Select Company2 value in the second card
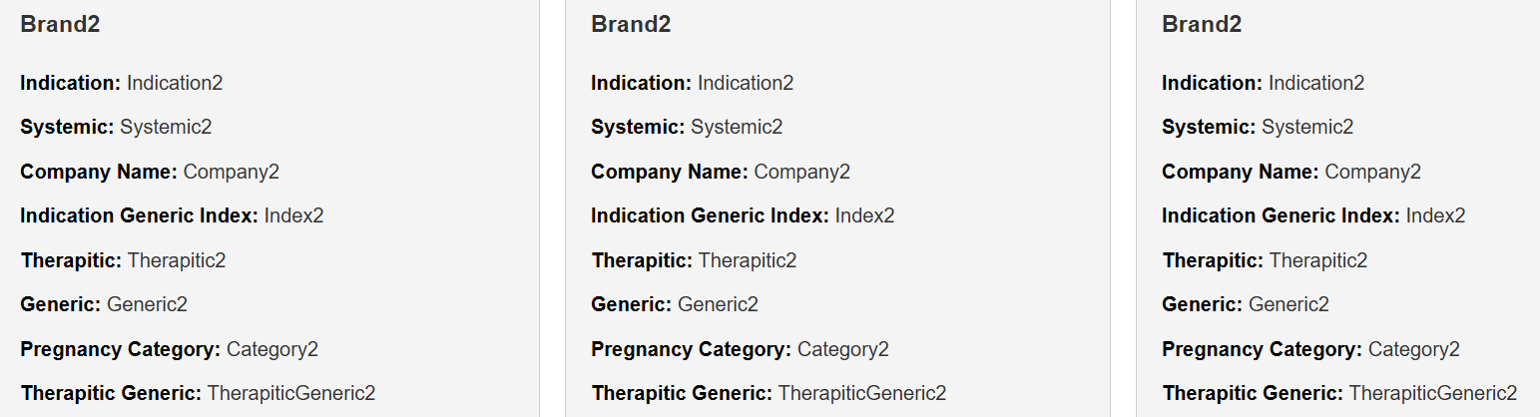This screenshot has height=417, width=1540. (x=801, y=172)
